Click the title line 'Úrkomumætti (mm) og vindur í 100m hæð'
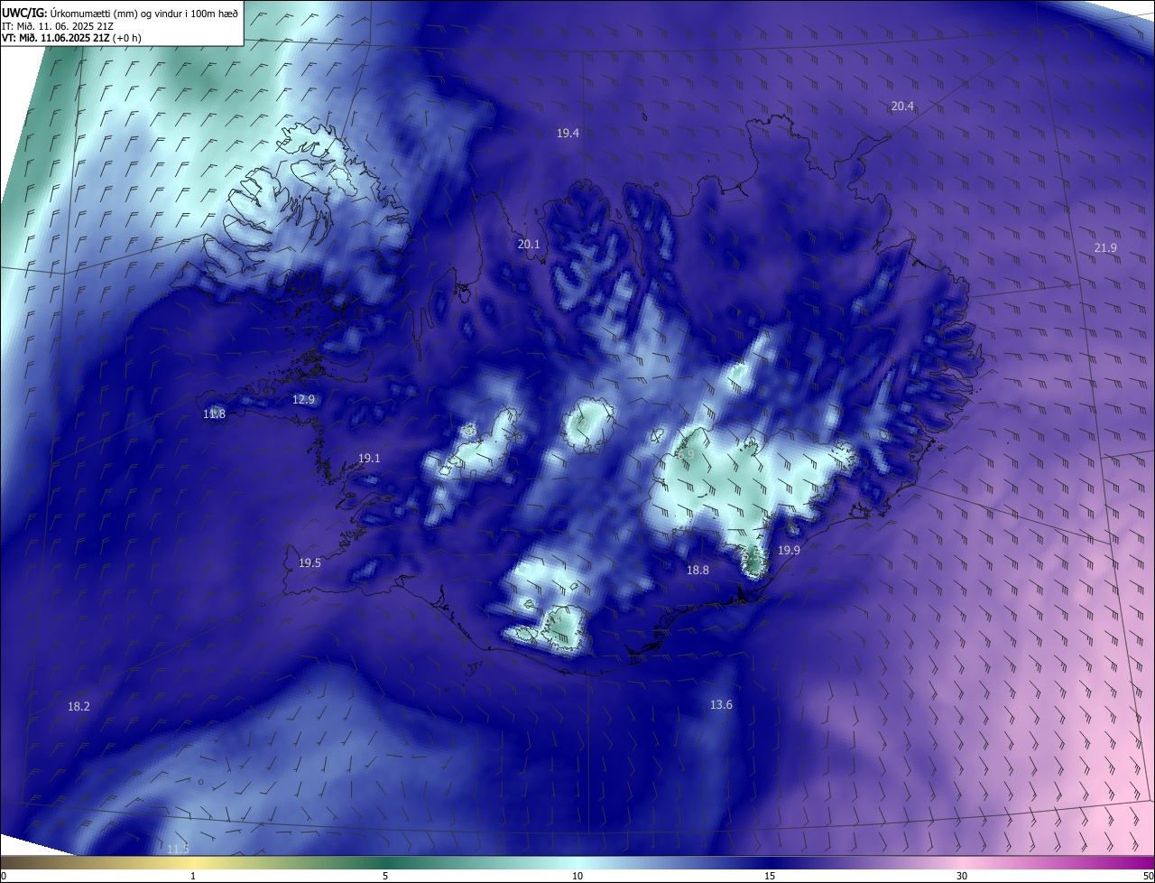 coord(144,13)
